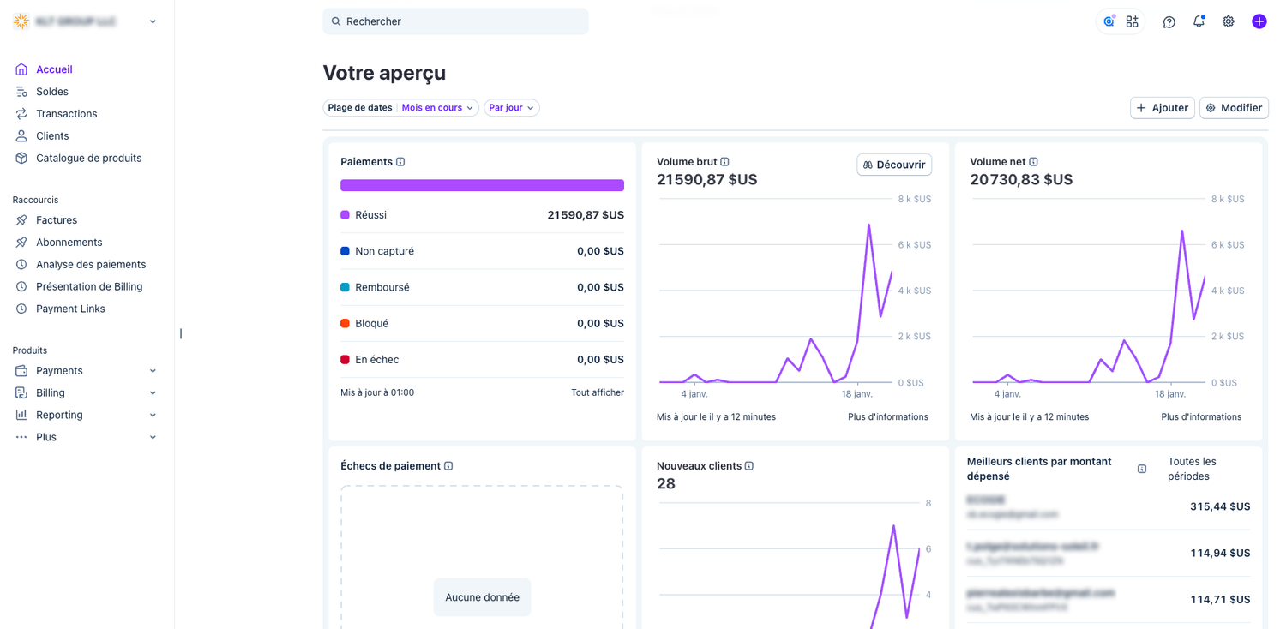
Task: Click the Transactions arrows icon
Action: 21,114
